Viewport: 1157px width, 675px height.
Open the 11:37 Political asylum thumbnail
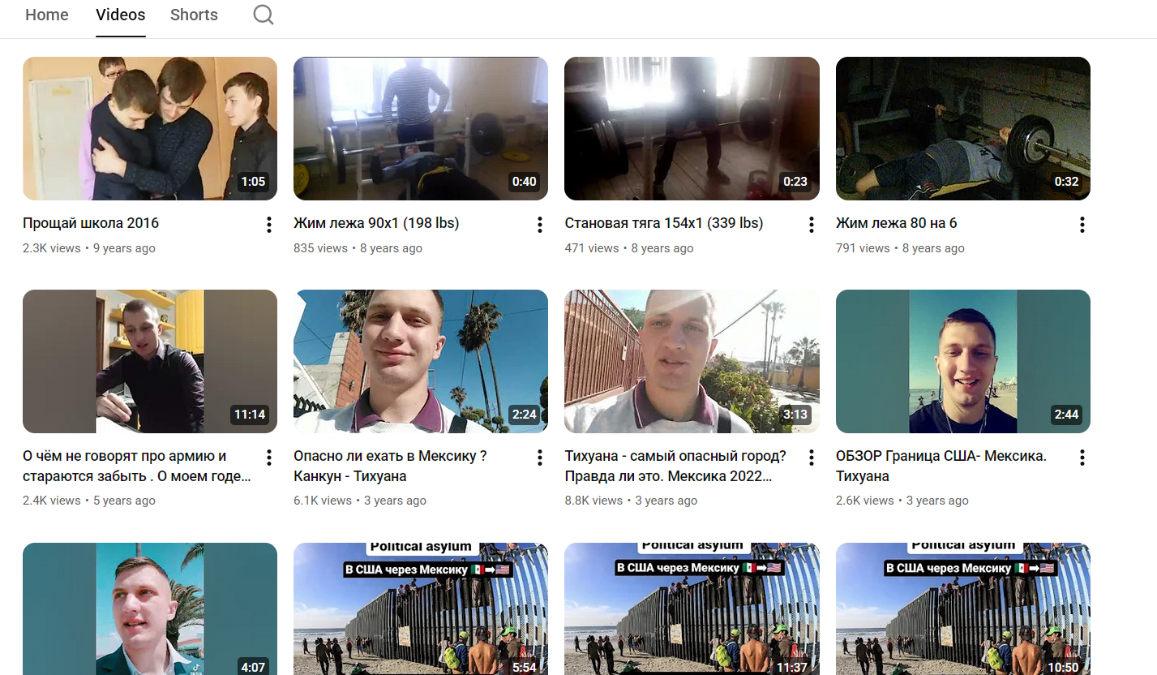(x=691, y=608)
